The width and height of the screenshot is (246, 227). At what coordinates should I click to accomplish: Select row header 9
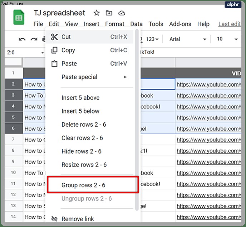pos(13,161)
